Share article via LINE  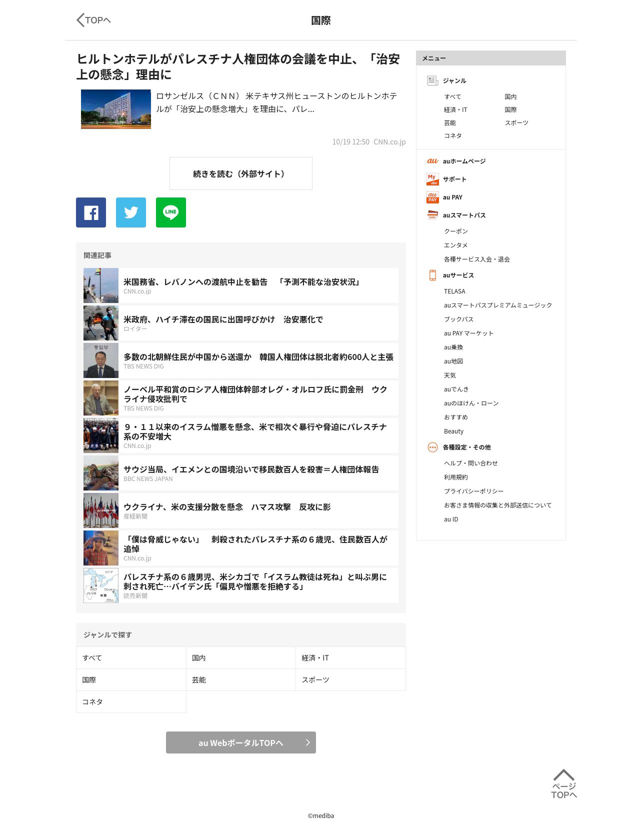tap(171, 212)
